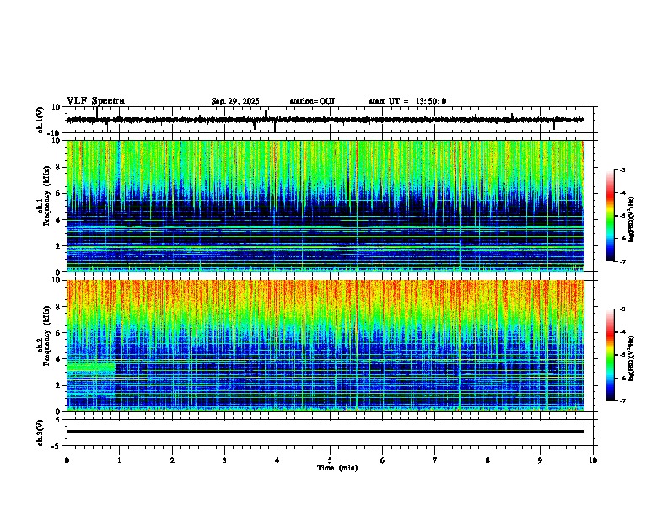The image size is (668, 516).
Task: Click inside the ch.2 spectrogram panel
Action: pos(326,346)
